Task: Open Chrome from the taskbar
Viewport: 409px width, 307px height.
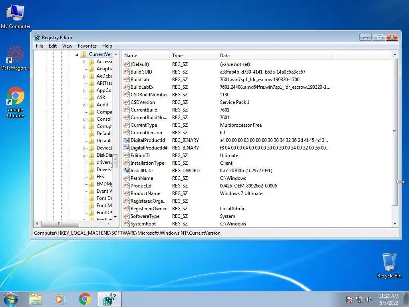Action: 85,299
